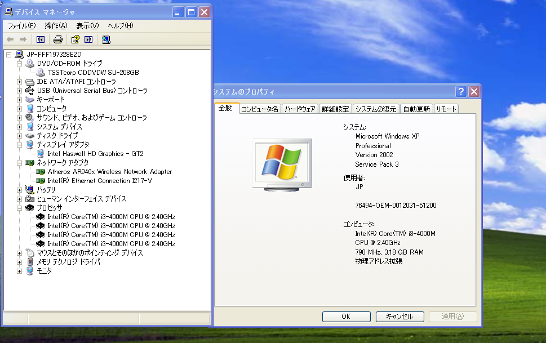The width and height of the screenshot is (546, 343).
Task: Open the ファイル(F) menu
Action: pyautogui.click(x=21, y=26)
